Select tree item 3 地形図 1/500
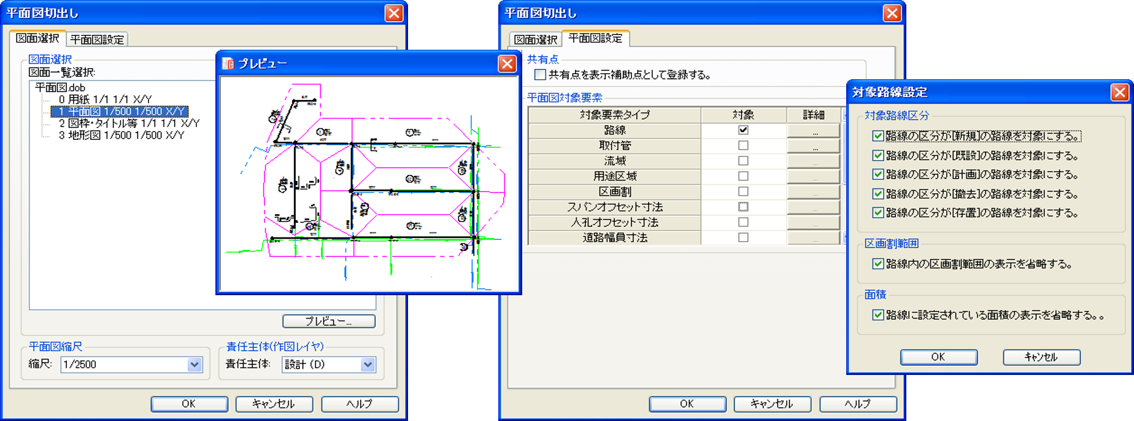Viewport: 1134px width, 421px height. click(x=121, y=135)
